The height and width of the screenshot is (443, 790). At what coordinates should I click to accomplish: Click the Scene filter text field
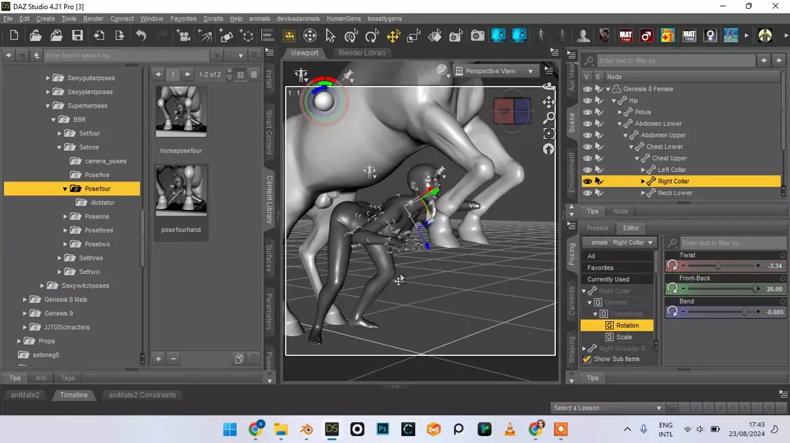pyautogui.click(x=675, y=61)
